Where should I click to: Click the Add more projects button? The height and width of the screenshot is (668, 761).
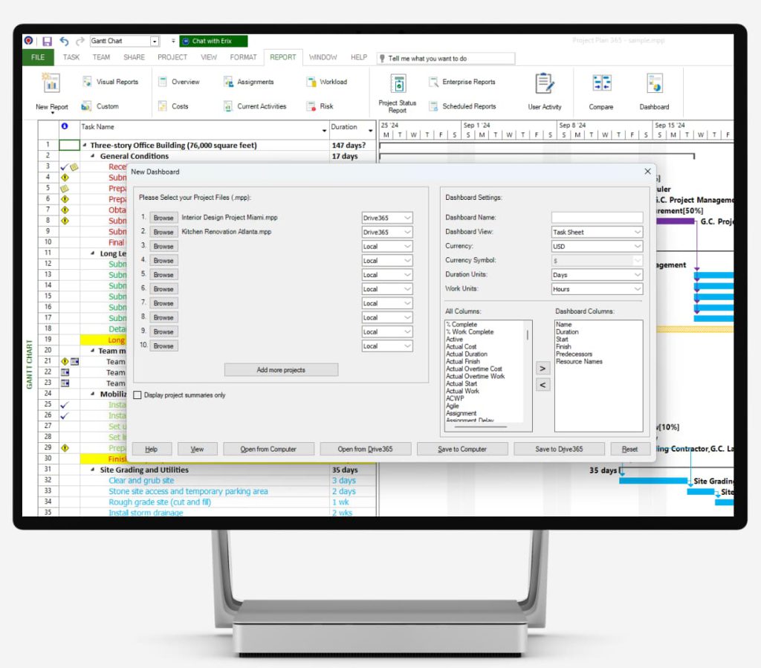click(x=281, y=370)
